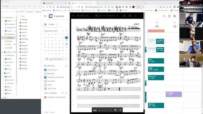Open Google Calendar support help icon
Viewport: 203px width, 114px height.
pos(169,16)
